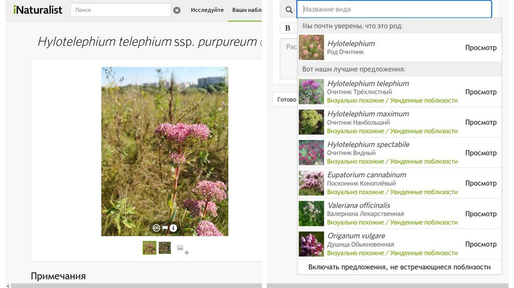Open the Ваши наблюдения tab
This screenshot has height=288, width=514.
(x=247, y=10)
